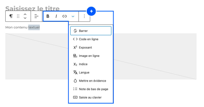
Task: Open the text alignment control
Action: [36, 16]
